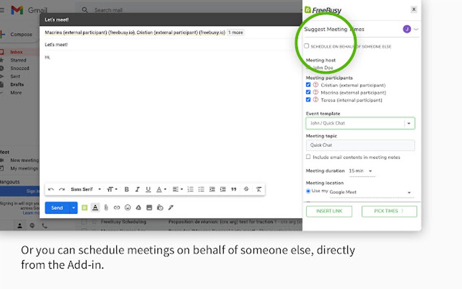Image resolution: width=462 pixels, height=289 pixels.
Task: Toggle bold formatting
Action: (x=126, y=189)
